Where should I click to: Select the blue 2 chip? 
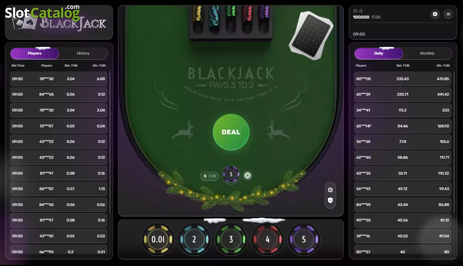coord(194,239)
